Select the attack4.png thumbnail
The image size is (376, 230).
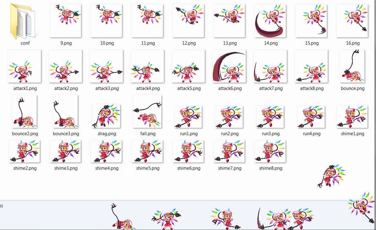point(147,66)
